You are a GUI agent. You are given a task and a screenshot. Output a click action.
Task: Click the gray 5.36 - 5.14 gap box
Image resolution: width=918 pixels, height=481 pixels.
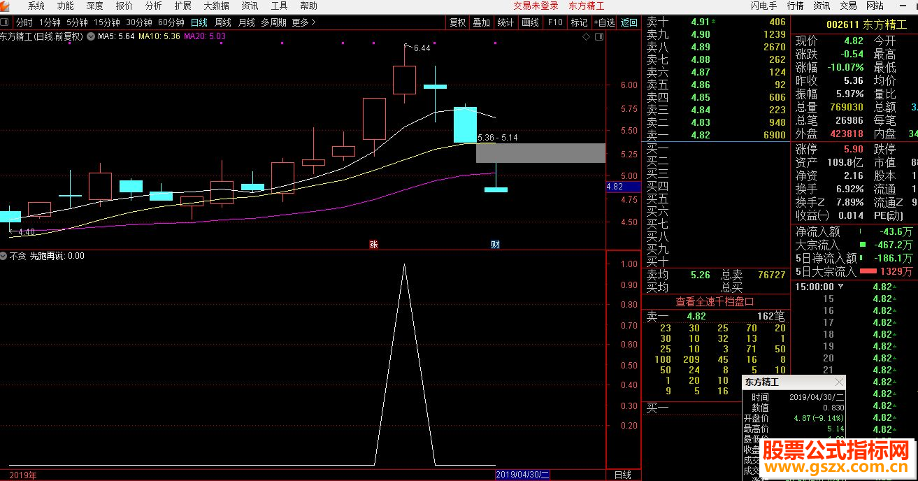540,153
